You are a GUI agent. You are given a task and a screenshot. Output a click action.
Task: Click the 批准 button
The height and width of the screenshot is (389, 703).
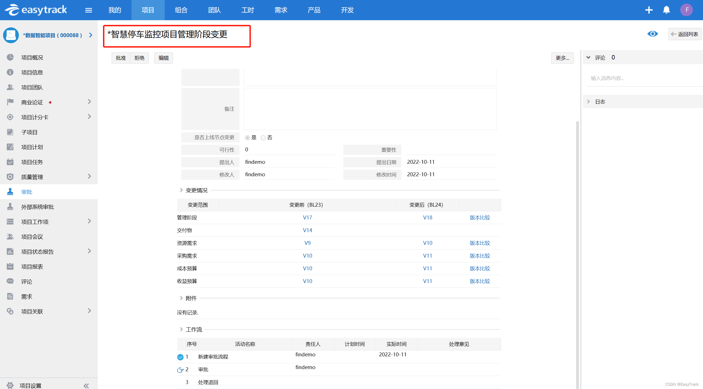tap(121, 58)
